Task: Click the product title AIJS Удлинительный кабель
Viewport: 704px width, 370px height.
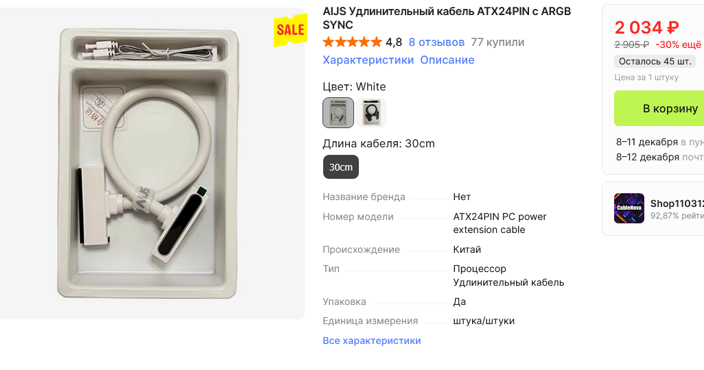Action: click(447, 18)
